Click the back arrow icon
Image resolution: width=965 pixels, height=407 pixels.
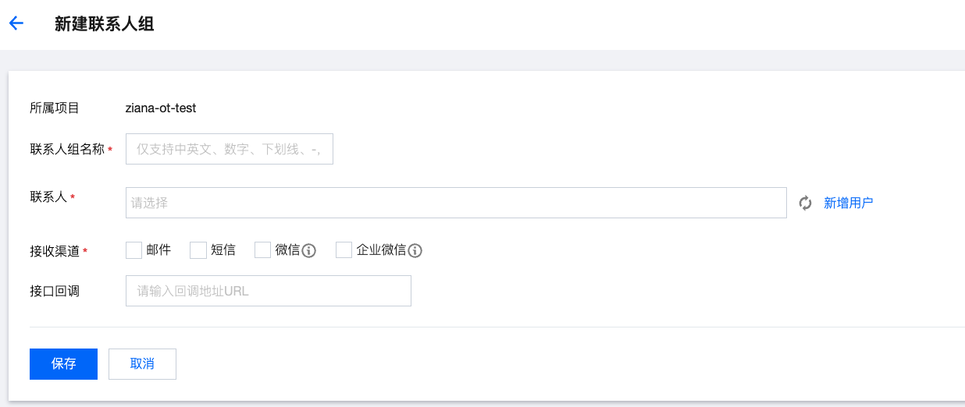16,23
